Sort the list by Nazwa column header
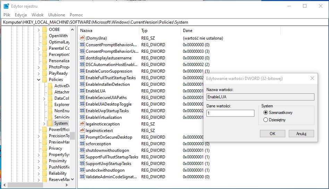 108,31
